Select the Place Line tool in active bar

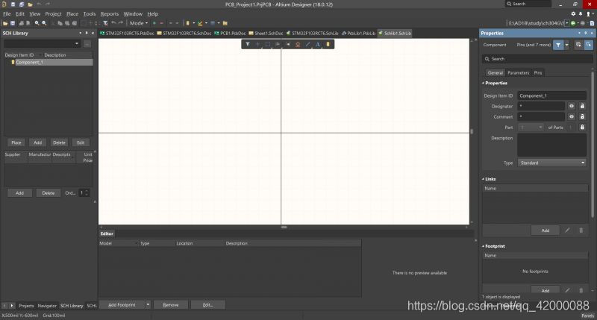click(307, 45)
